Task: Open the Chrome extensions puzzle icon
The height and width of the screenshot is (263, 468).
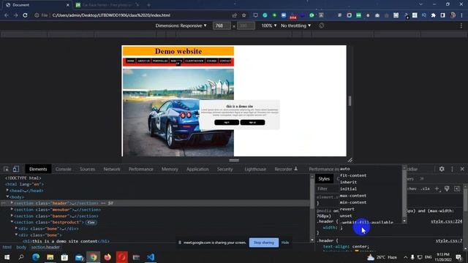Action: pyautogui.click(x=434, y=15)
